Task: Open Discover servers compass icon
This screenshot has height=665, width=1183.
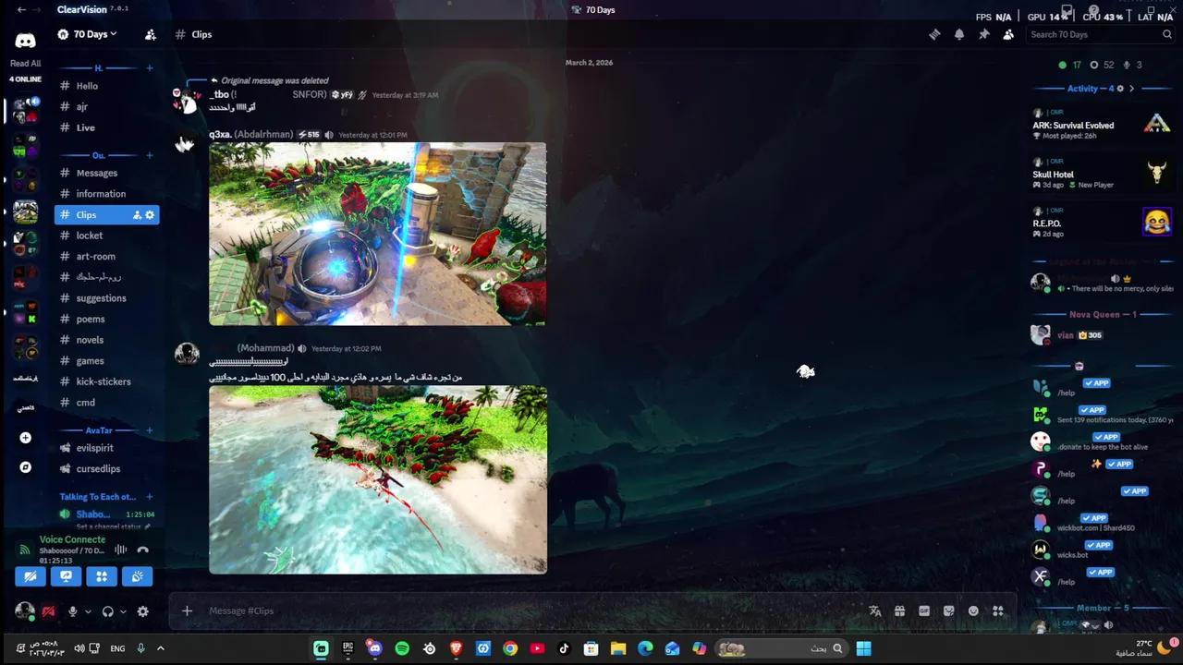Action: (25, 467)
